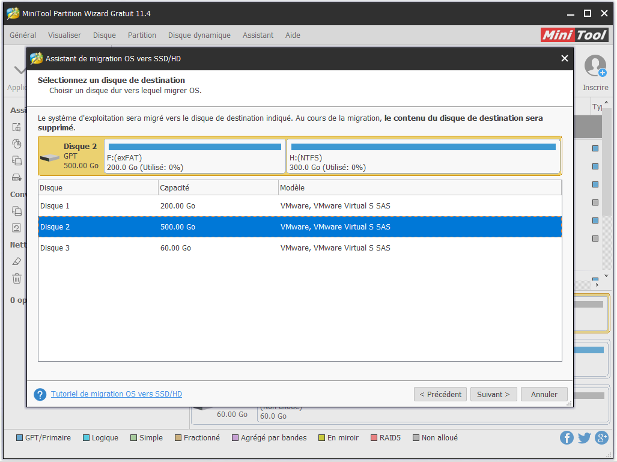
Task: Open the Visualiser menu
Action: [x=64, y=35]
